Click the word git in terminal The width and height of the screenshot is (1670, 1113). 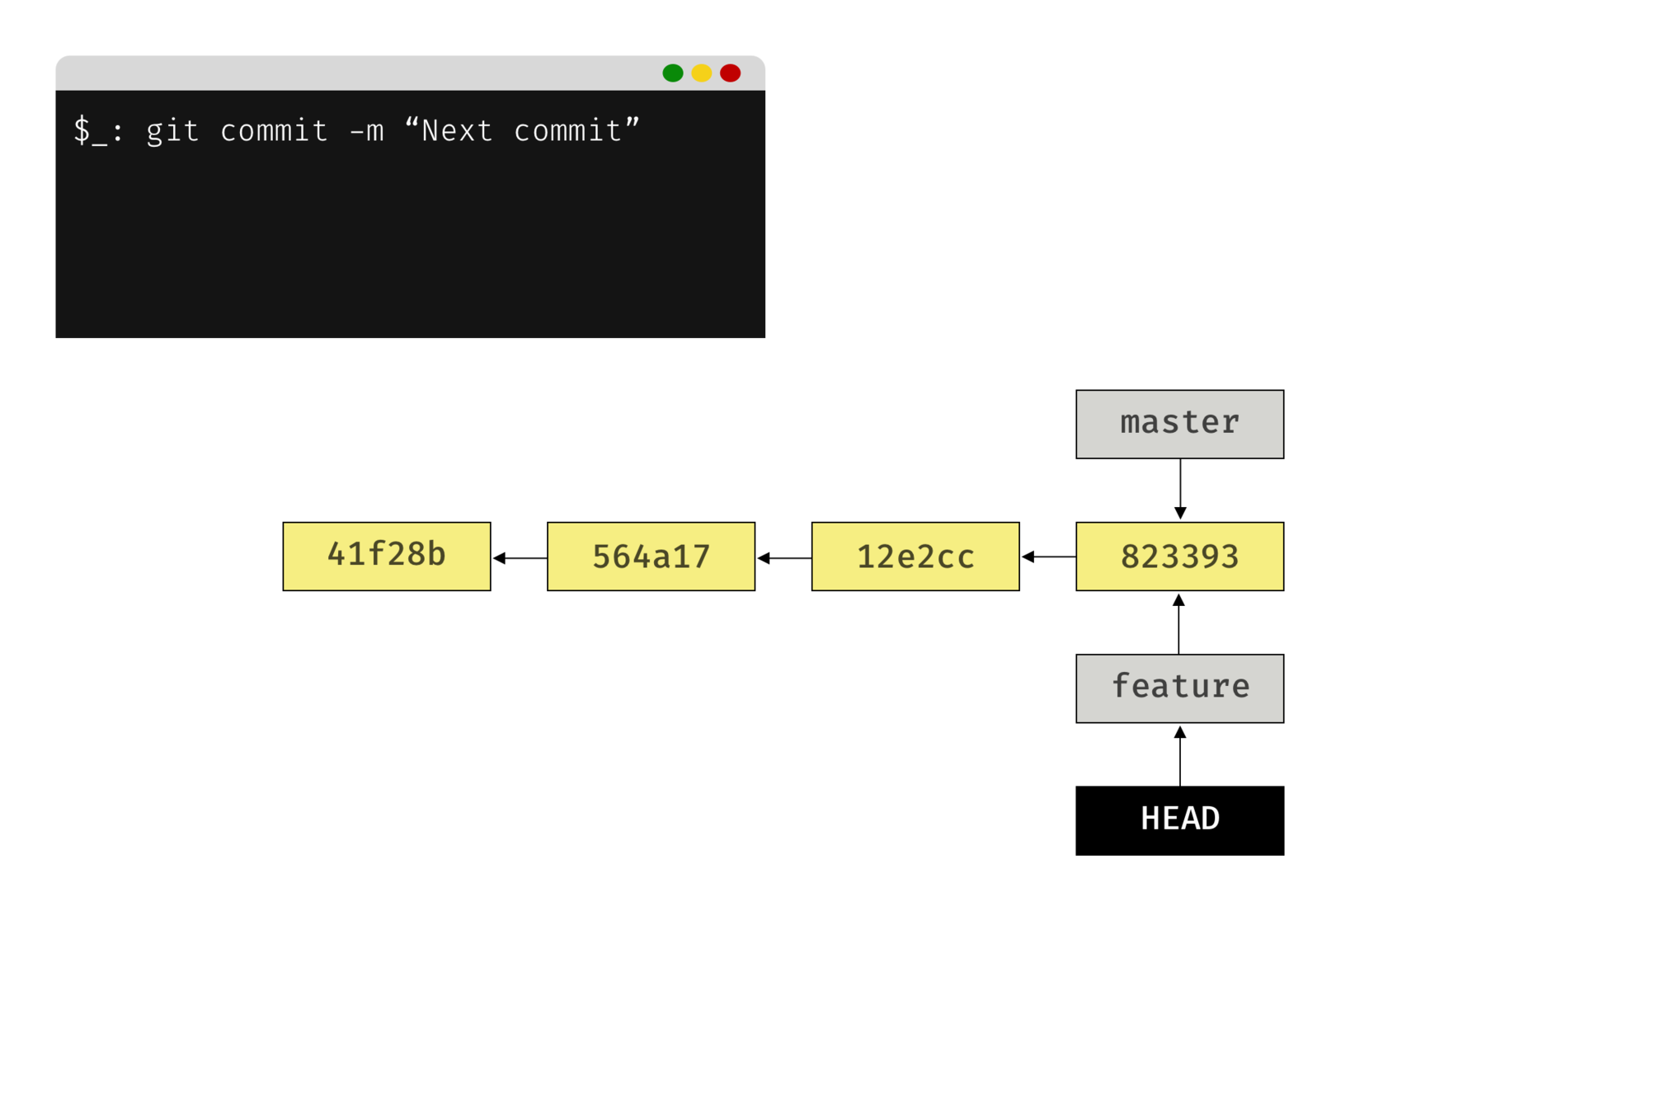coord(172,131)
